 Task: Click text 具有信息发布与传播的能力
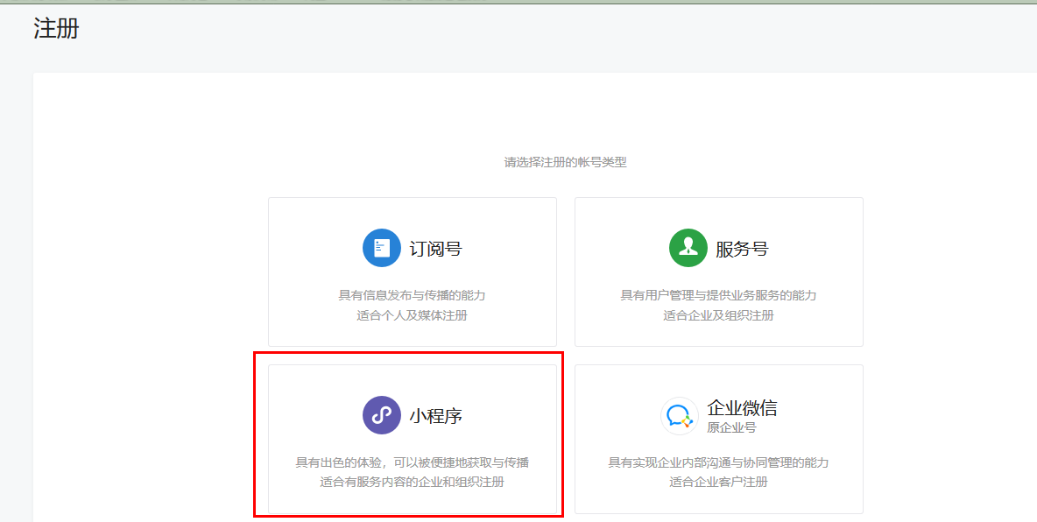pyautogui.click(x=412, y=295)
